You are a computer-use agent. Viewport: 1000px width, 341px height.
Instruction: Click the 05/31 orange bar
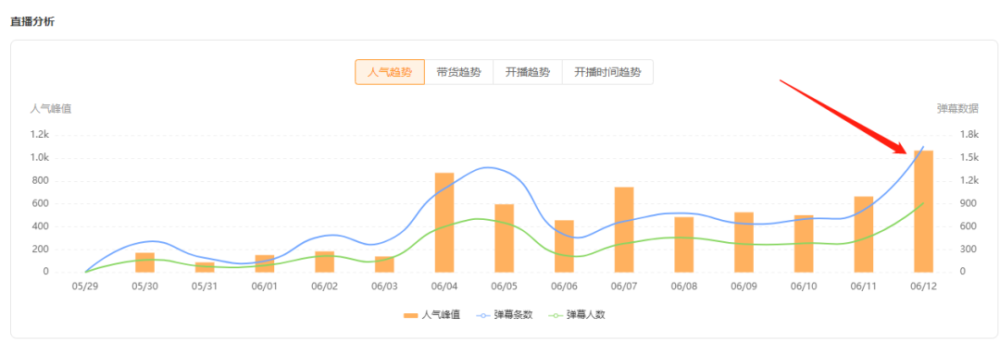pos(205,267)
